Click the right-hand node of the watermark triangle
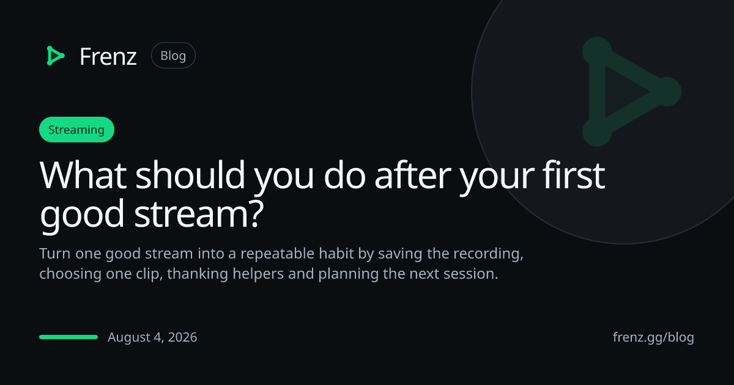 coord(666,92)
